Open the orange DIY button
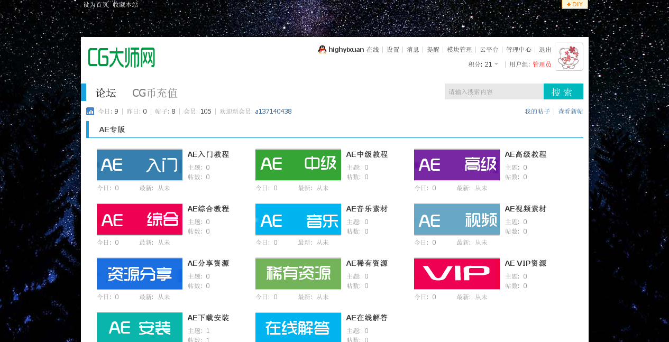The height and width of the screenshot is (342, 669). pos(575,4)
